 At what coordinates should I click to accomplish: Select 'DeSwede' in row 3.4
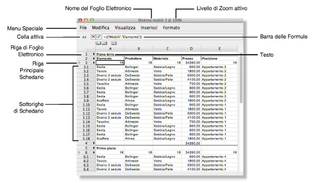click(x=138, y=80)
